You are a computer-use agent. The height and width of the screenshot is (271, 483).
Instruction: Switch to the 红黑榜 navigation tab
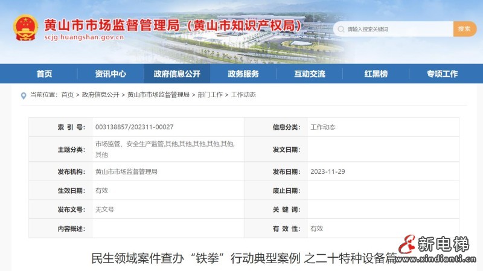pos(376,74)
